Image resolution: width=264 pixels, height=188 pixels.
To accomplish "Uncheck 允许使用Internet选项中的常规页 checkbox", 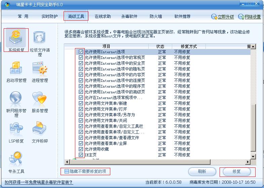I will coord(81,58).
